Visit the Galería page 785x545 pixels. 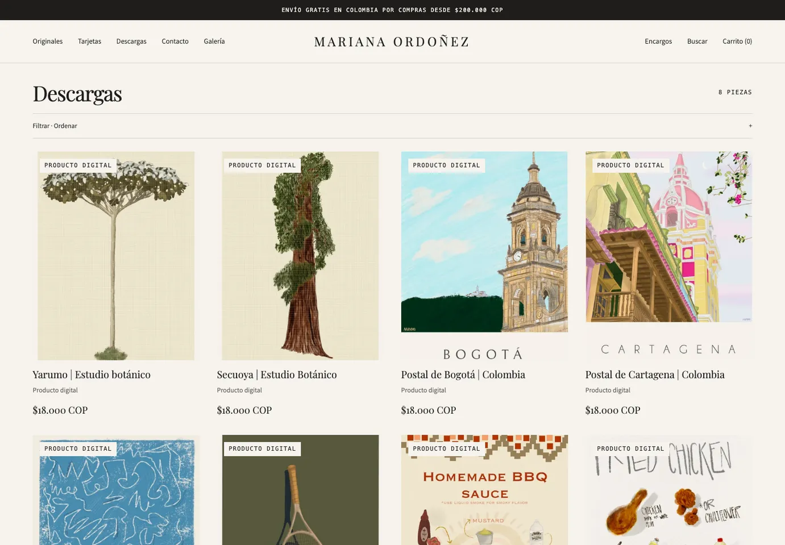[214, 41]
